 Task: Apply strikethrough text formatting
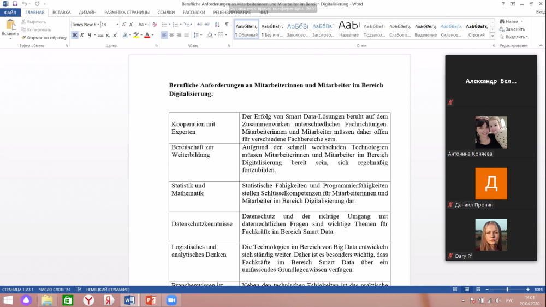pos(100,35)
